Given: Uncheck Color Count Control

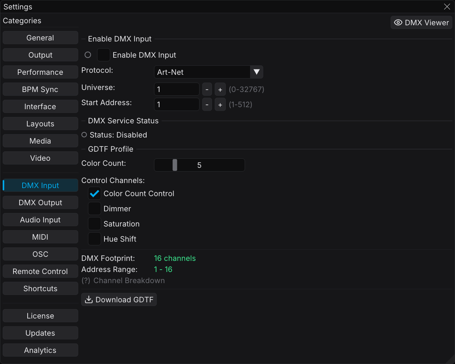Looking at the screenshot, I should point(94,193).
